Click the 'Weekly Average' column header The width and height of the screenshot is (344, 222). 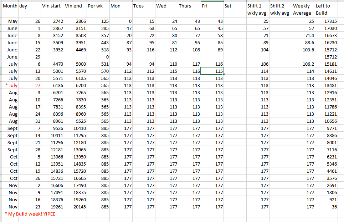pos(303,10)
